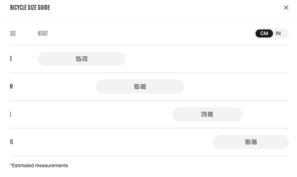Click the number 198 in XL range

254,142
